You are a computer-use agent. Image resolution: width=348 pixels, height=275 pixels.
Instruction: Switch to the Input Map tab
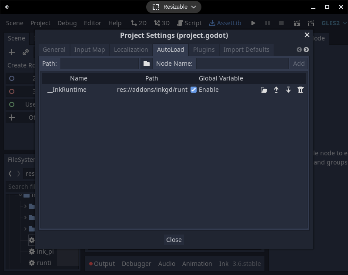pos(90,50)
